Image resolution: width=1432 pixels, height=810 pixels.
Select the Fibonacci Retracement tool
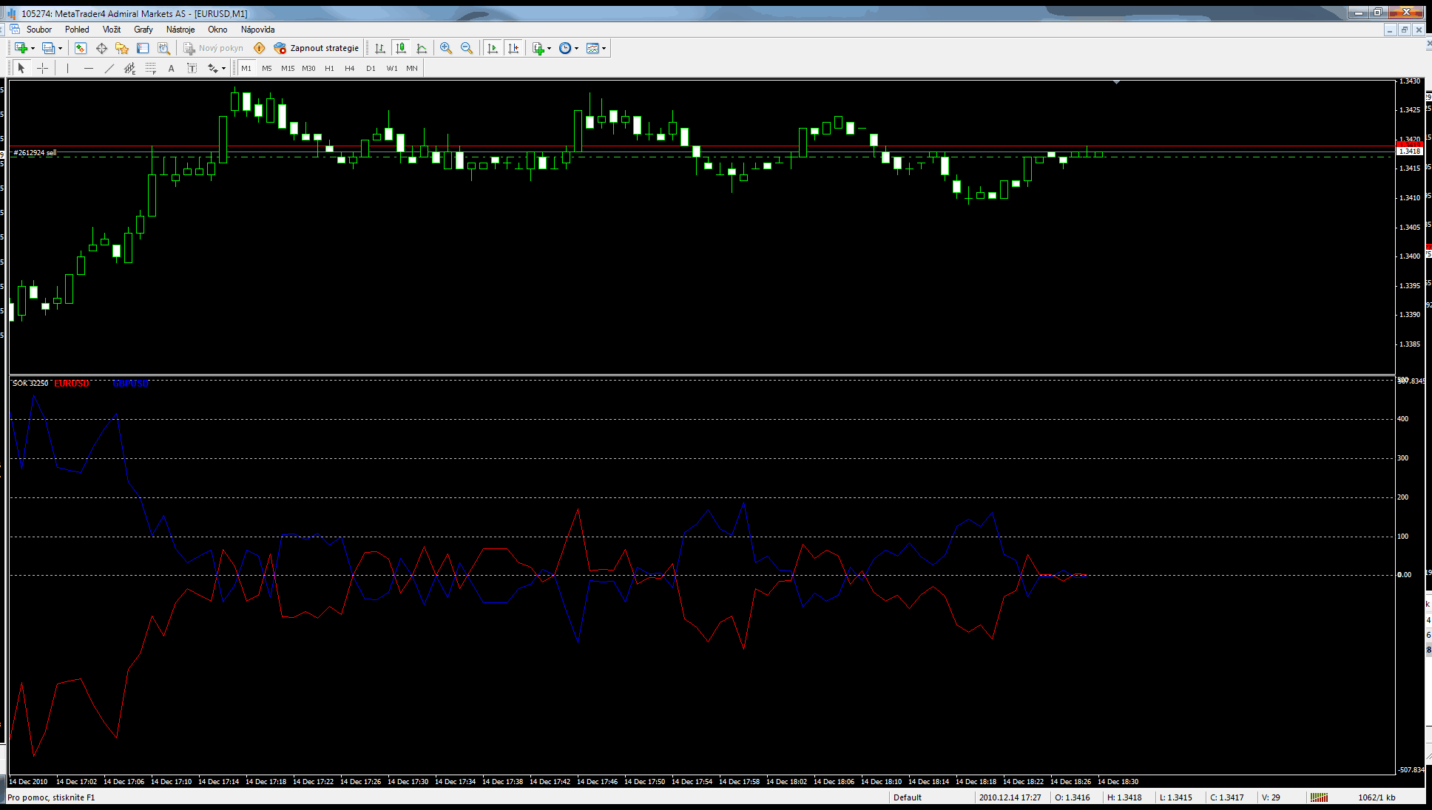151,68
